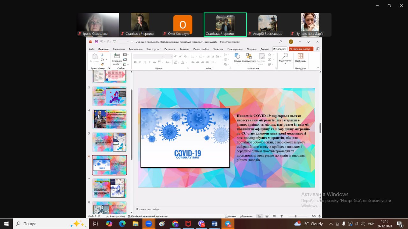
Task: Click the search magnifier in PowerPoint title bar
Action: (x=280, y=42)
